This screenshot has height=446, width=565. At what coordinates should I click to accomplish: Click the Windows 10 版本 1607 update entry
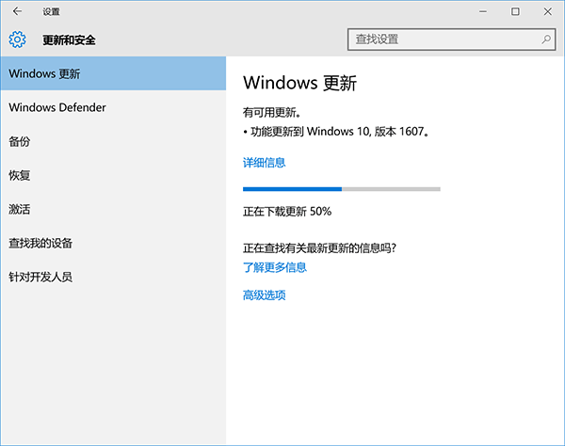tap(336, 132)
